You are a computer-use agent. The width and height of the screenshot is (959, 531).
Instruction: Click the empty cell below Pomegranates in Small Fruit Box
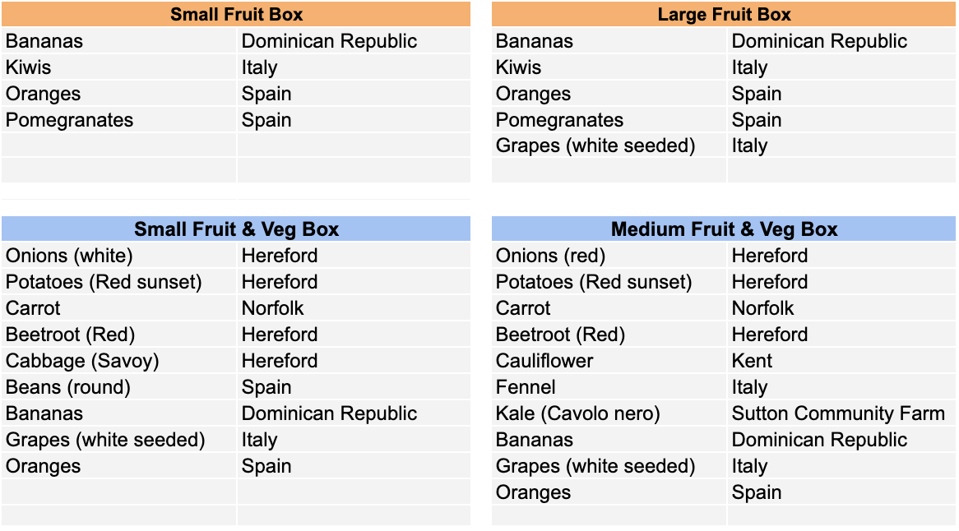click(x=118, y=145)
